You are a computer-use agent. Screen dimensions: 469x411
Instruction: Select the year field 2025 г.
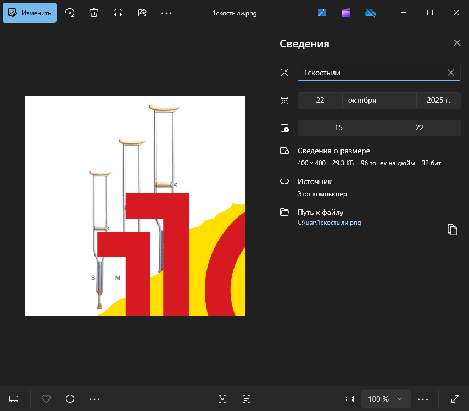pos(438,100)
